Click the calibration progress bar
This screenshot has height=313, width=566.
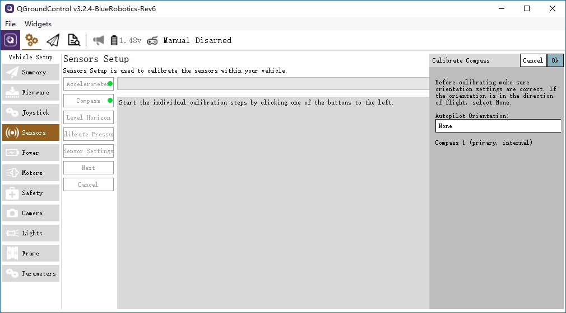(273, 84)
